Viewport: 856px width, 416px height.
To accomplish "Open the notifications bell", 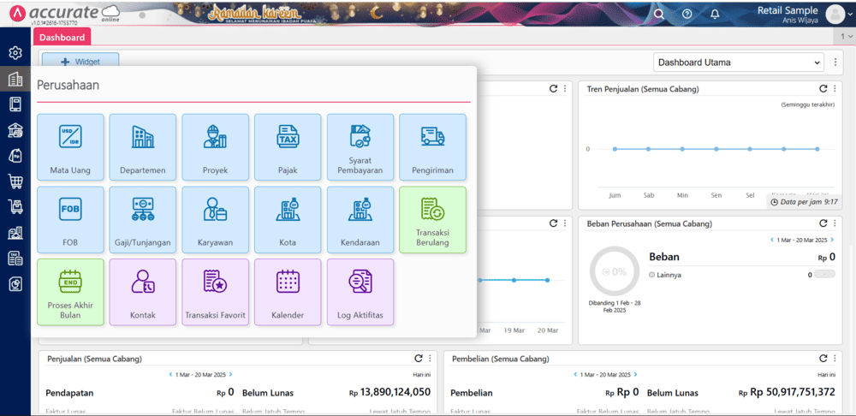I will coord(715,15).
